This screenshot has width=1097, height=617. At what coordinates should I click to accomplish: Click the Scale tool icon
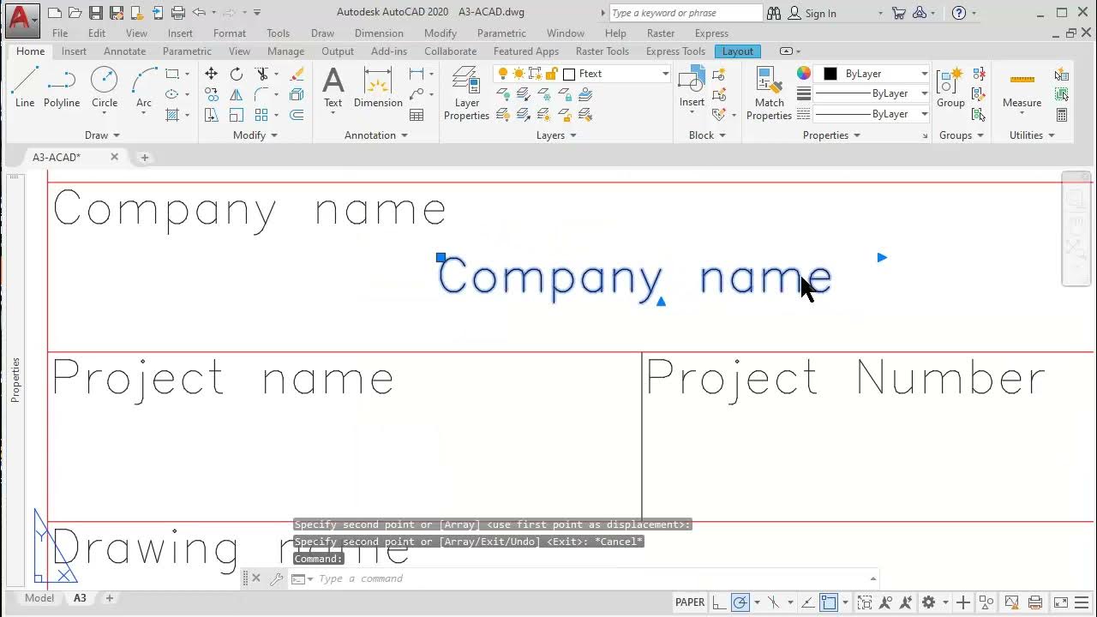click(237, 115)
